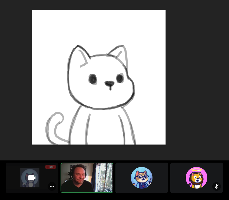Click the shared drawing canvas

tap(99, 77)
